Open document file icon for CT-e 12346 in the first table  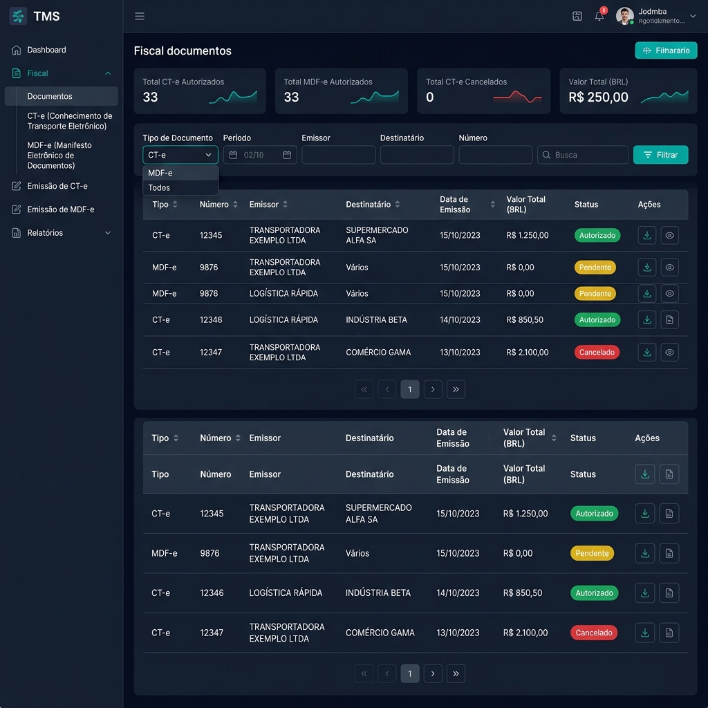click(669, 319)
